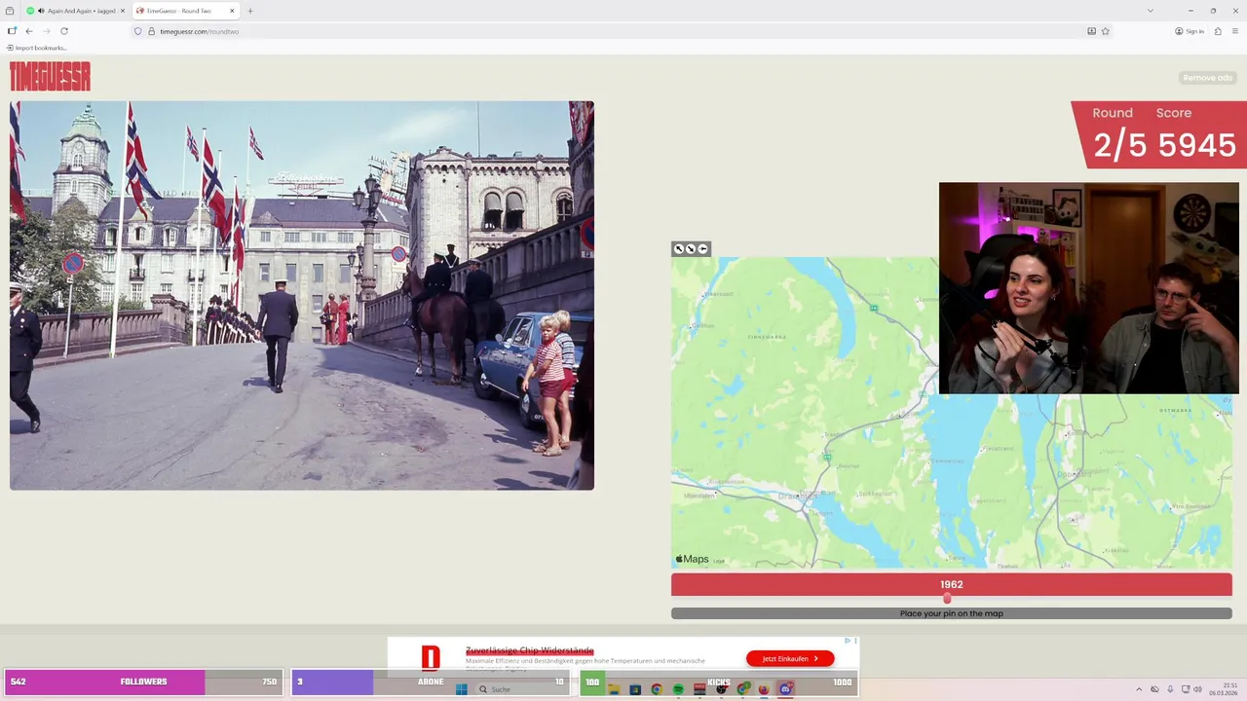This screenshot has height=701, width=1247.
Task: Mute the audio icon on the Jagged tab
Action: point(41,11)
